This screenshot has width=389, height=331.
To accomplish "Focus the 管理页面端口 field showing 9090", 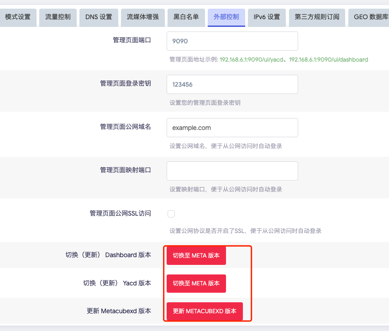I will [x=232, y=41].
